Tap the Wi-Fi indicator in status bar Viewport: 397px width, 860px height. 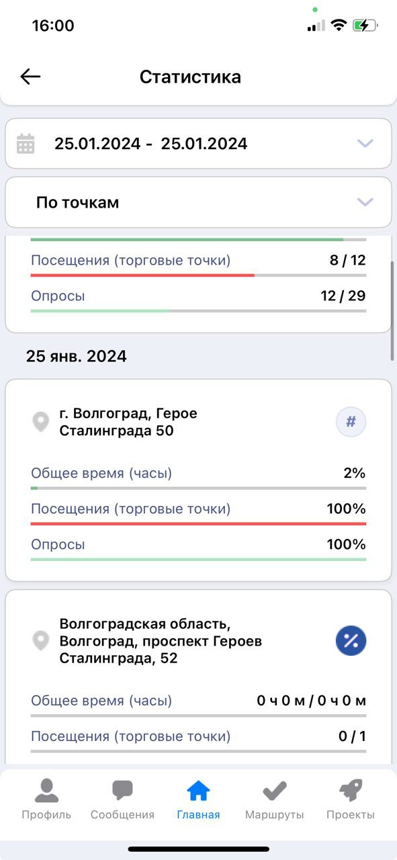[339, 26]
